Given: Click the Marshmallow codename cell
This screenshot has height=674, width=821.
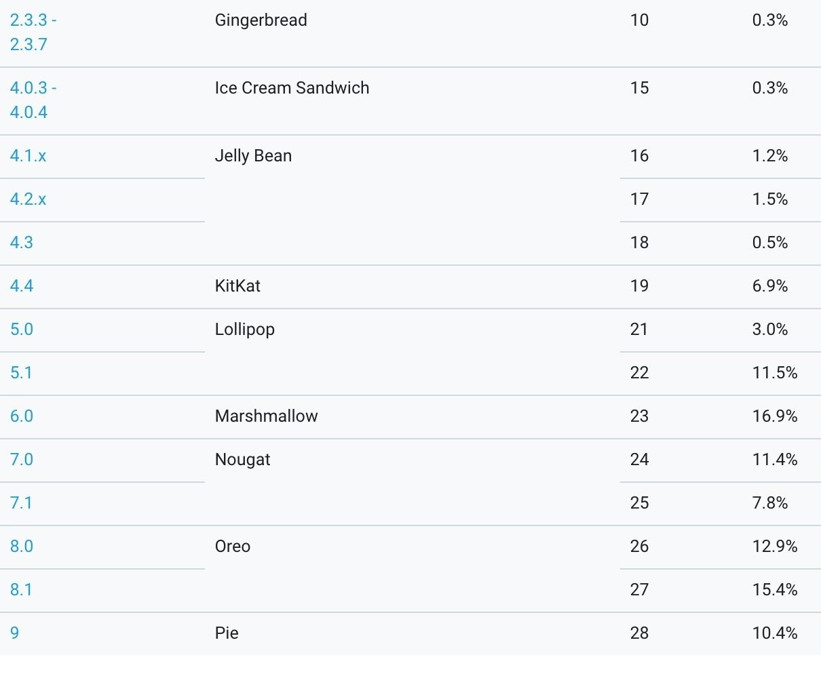Looking at the screenshot, I should tap(266, 416).
